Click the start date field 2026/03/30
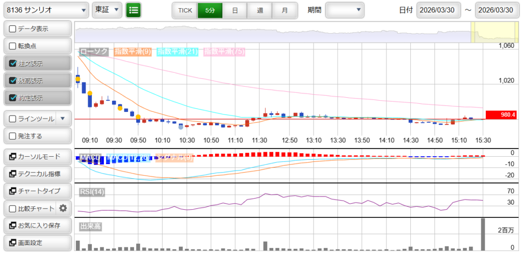This screenshot has height=254, width=522. click(x=438, y=10)
